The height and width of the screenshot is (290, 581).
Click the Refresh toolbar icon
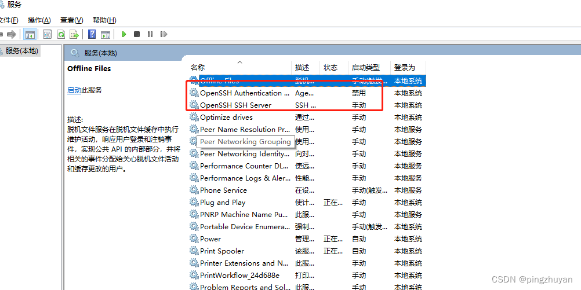(61, 34)
